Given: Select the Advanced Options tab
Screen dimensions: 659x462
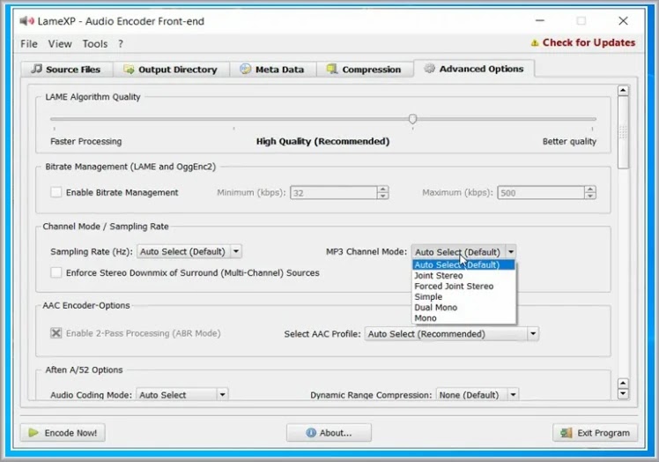Looking at the screenshot, I should point(475,68).
